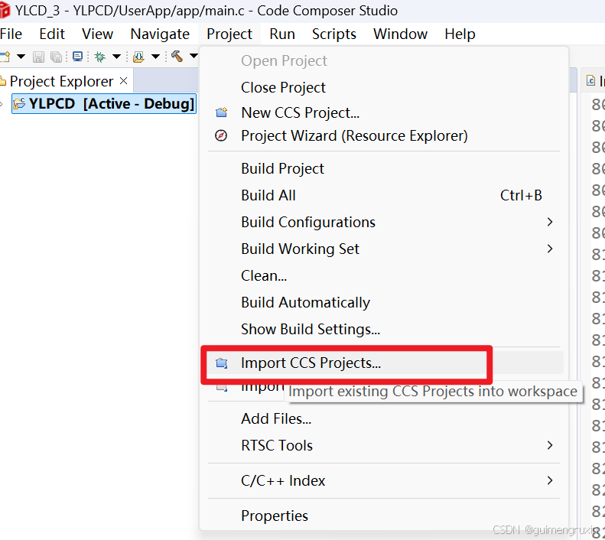Open the terminal monitor toolbar icon
This screenshot has height=540, width=605.
(77, 57)
